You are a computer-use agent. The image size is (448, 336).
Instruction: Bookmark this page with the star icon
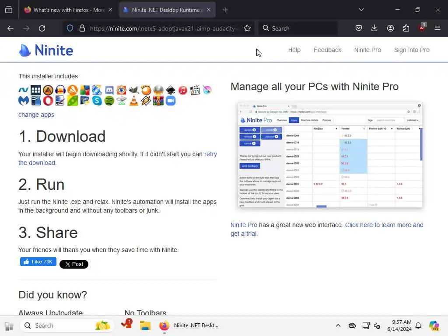247,28
